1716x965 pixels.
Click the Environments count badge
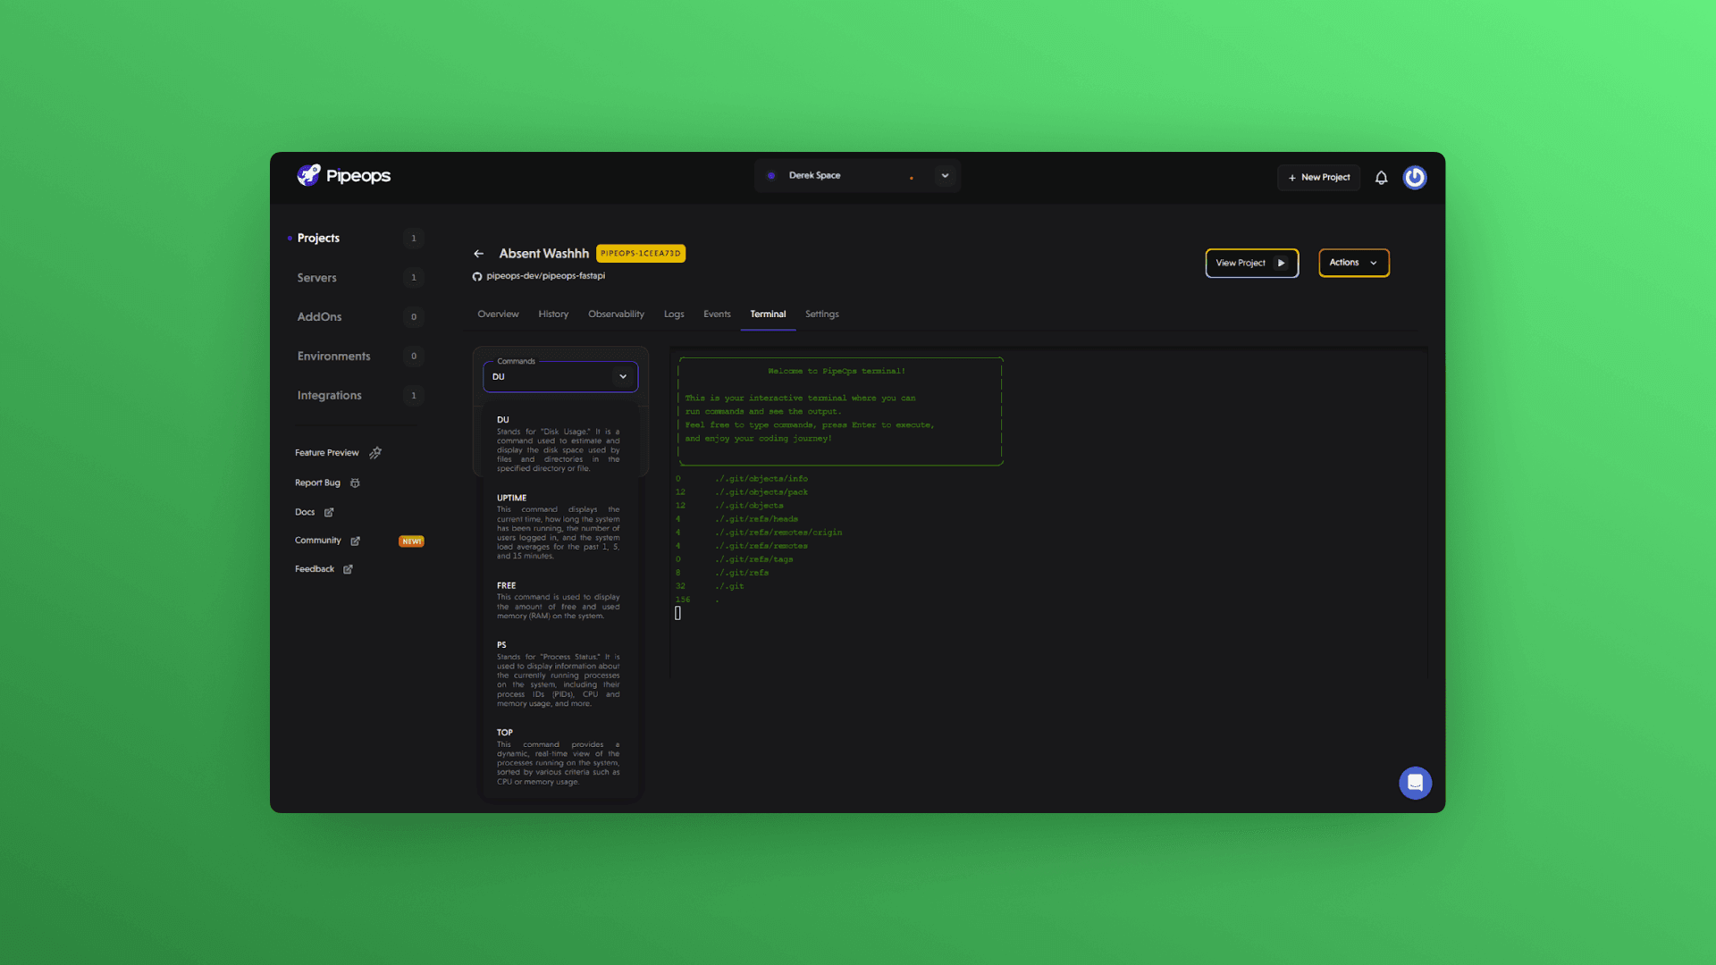click(x=413, y=357)
